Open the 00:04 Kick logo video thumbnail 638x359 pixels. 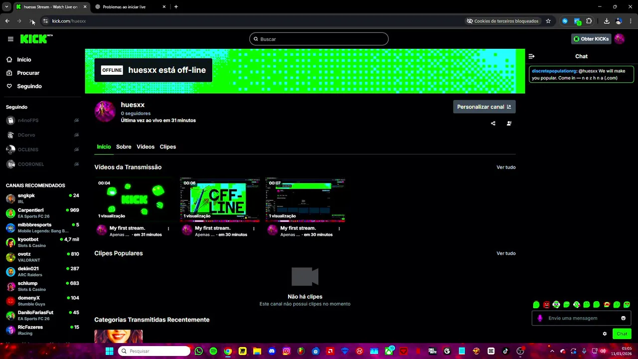coord(134,199)
